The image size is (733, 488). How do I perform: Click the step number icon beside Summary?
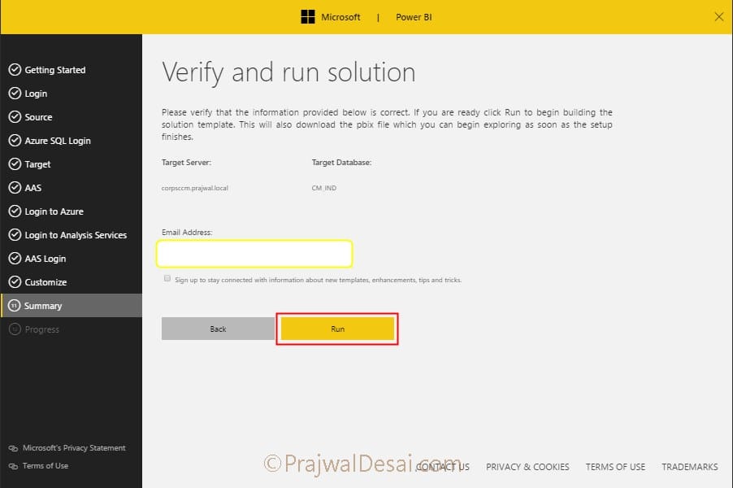click(15, 306)
